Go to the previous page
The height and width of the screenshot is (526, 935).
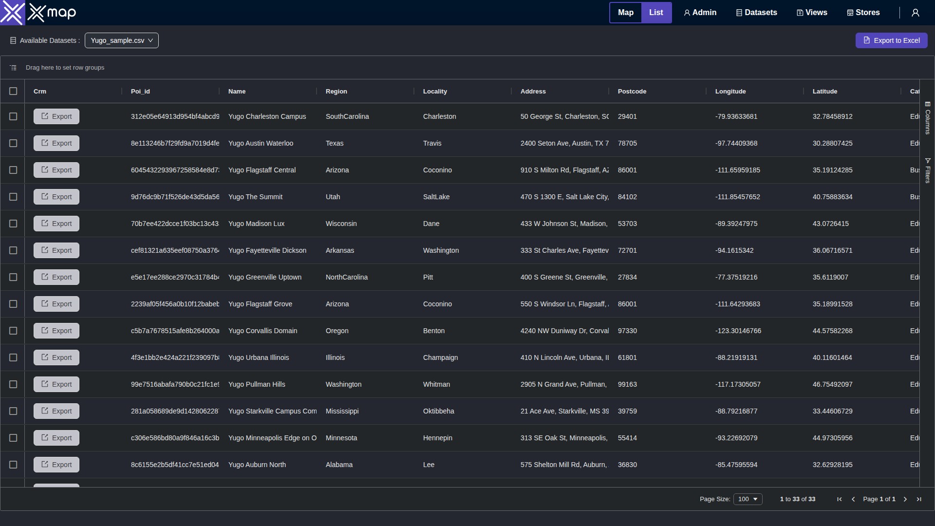tap(853, 499)
